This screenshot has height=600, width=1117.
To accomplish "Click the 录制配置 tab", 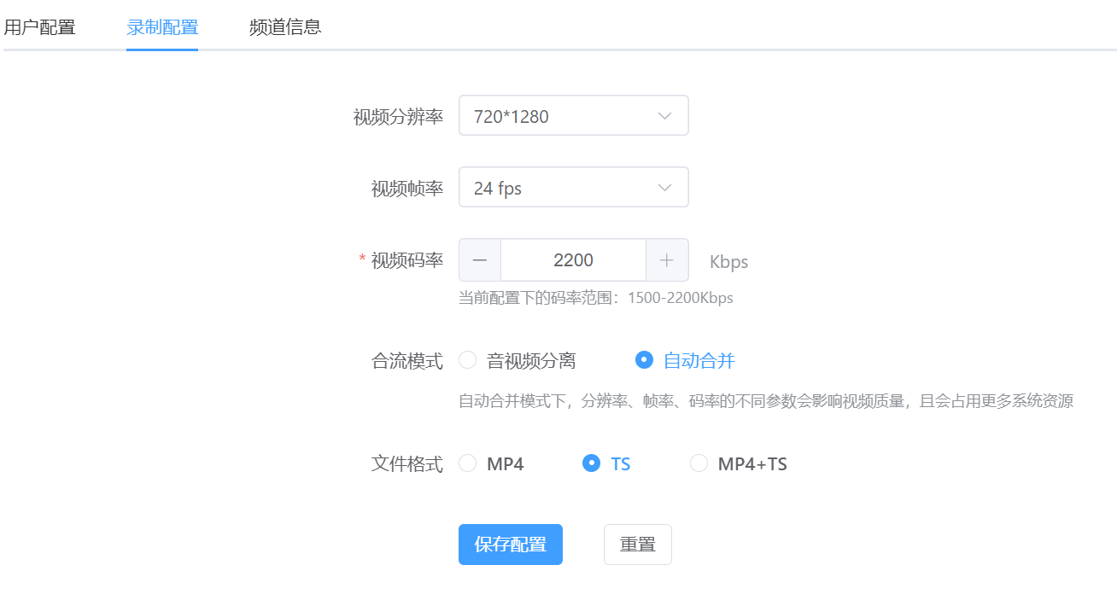I will (x=162, y=27).
